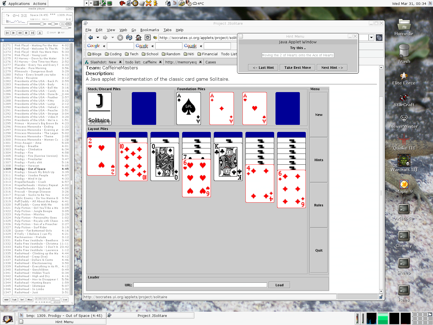This screenshot has width=433, height=325.
Task: Click the Load button in Loader
Action: tap(280, 285)
